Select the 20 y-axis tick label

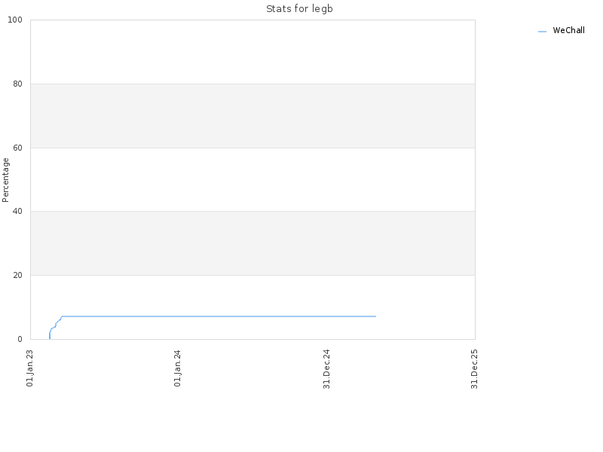pos(17,275)
